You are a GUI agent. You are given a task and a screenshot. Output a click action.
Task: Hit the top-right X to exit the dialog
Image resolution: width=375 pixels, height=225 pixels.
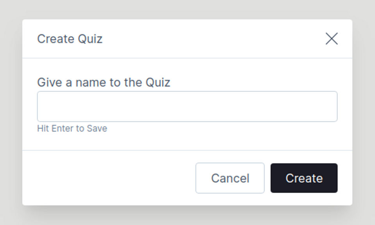click(x=332, y=39)
